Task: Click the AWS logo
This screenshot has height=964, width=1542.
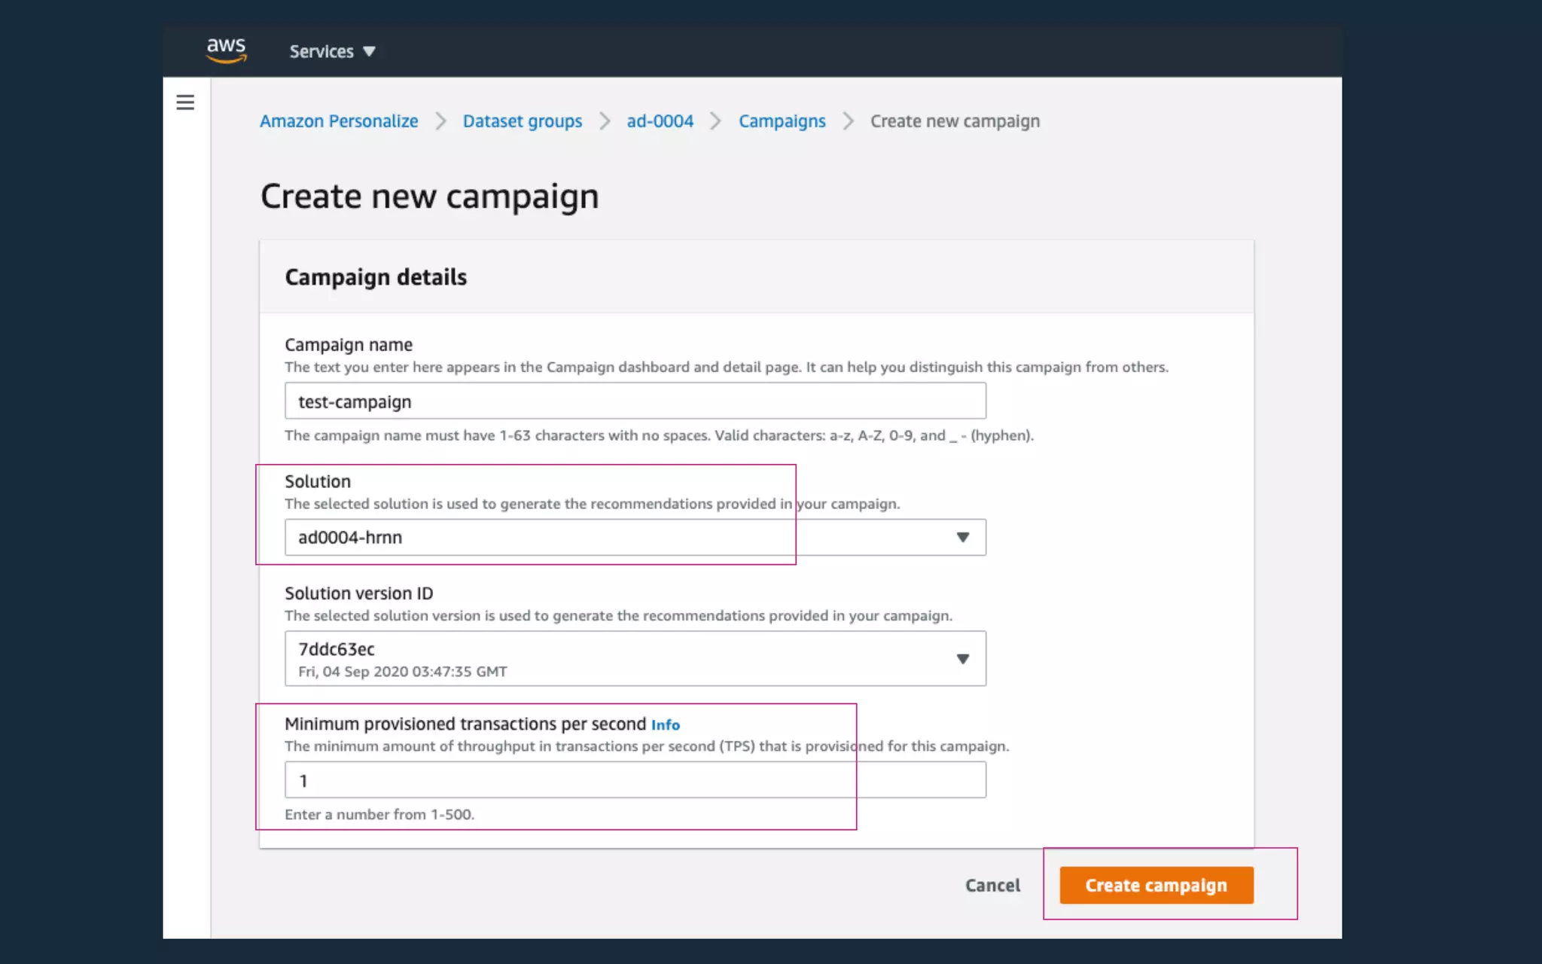Action: coord(226,50)
